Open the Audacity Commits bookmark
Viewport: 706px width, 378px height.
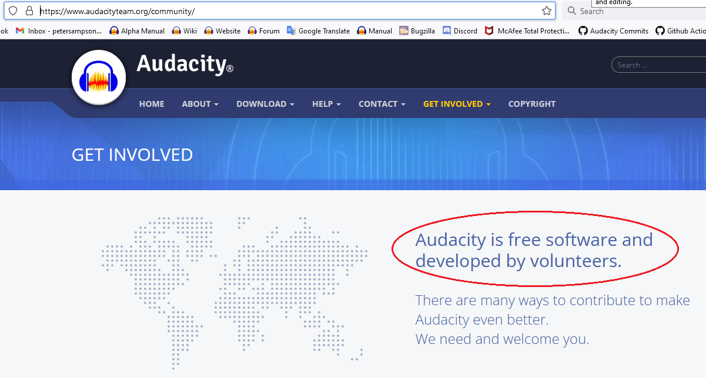(613, 31)
